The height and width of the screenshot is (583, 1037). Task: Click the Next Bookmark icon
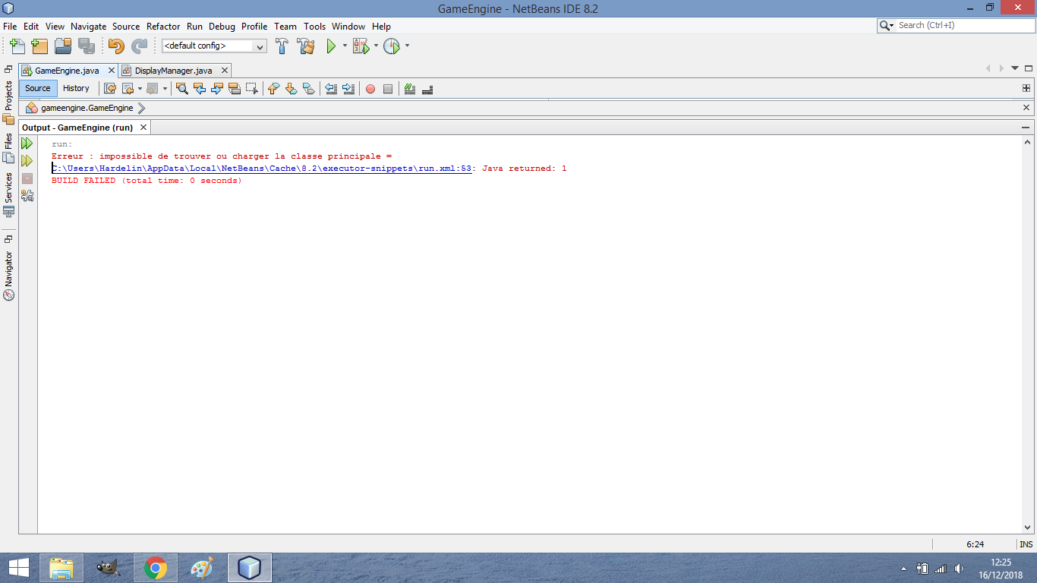tap(292, 89)
